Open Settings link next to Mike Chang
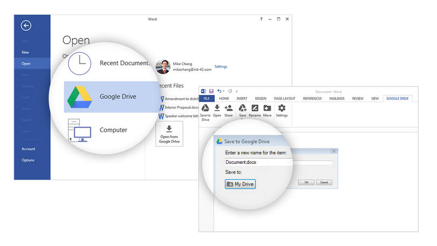 [x=221, y=66]
